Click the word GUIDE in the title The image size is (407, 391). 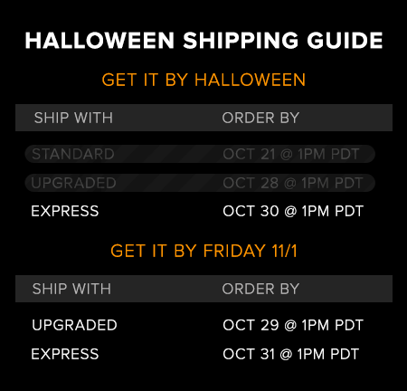click(x=345, y=41)
